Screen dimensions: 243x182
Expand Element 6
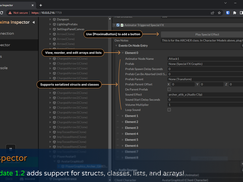click(x=123, y=146)
